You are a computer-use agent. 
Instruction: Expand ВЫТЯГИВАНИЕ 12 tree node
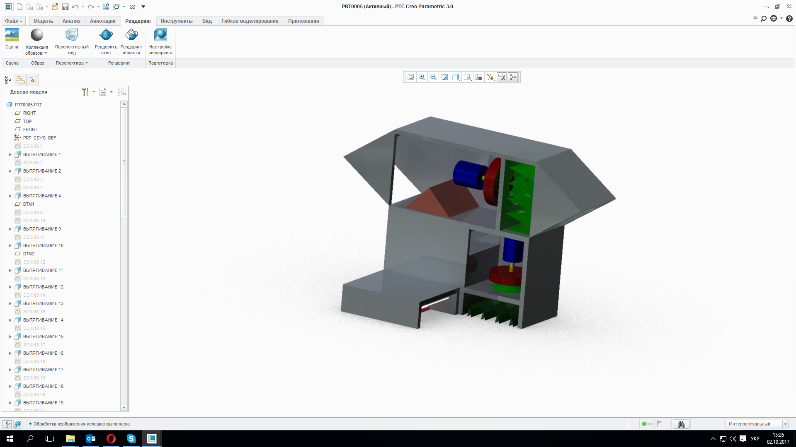[10, 287]
